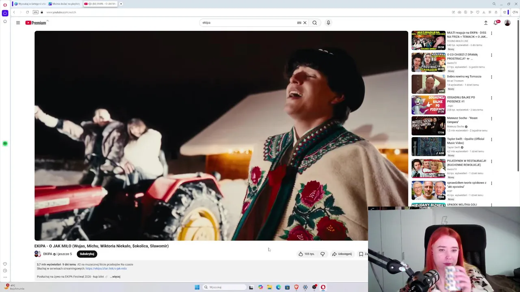Open 'Dobra nowina wg Tomasza' video title

tap(464, 77)
